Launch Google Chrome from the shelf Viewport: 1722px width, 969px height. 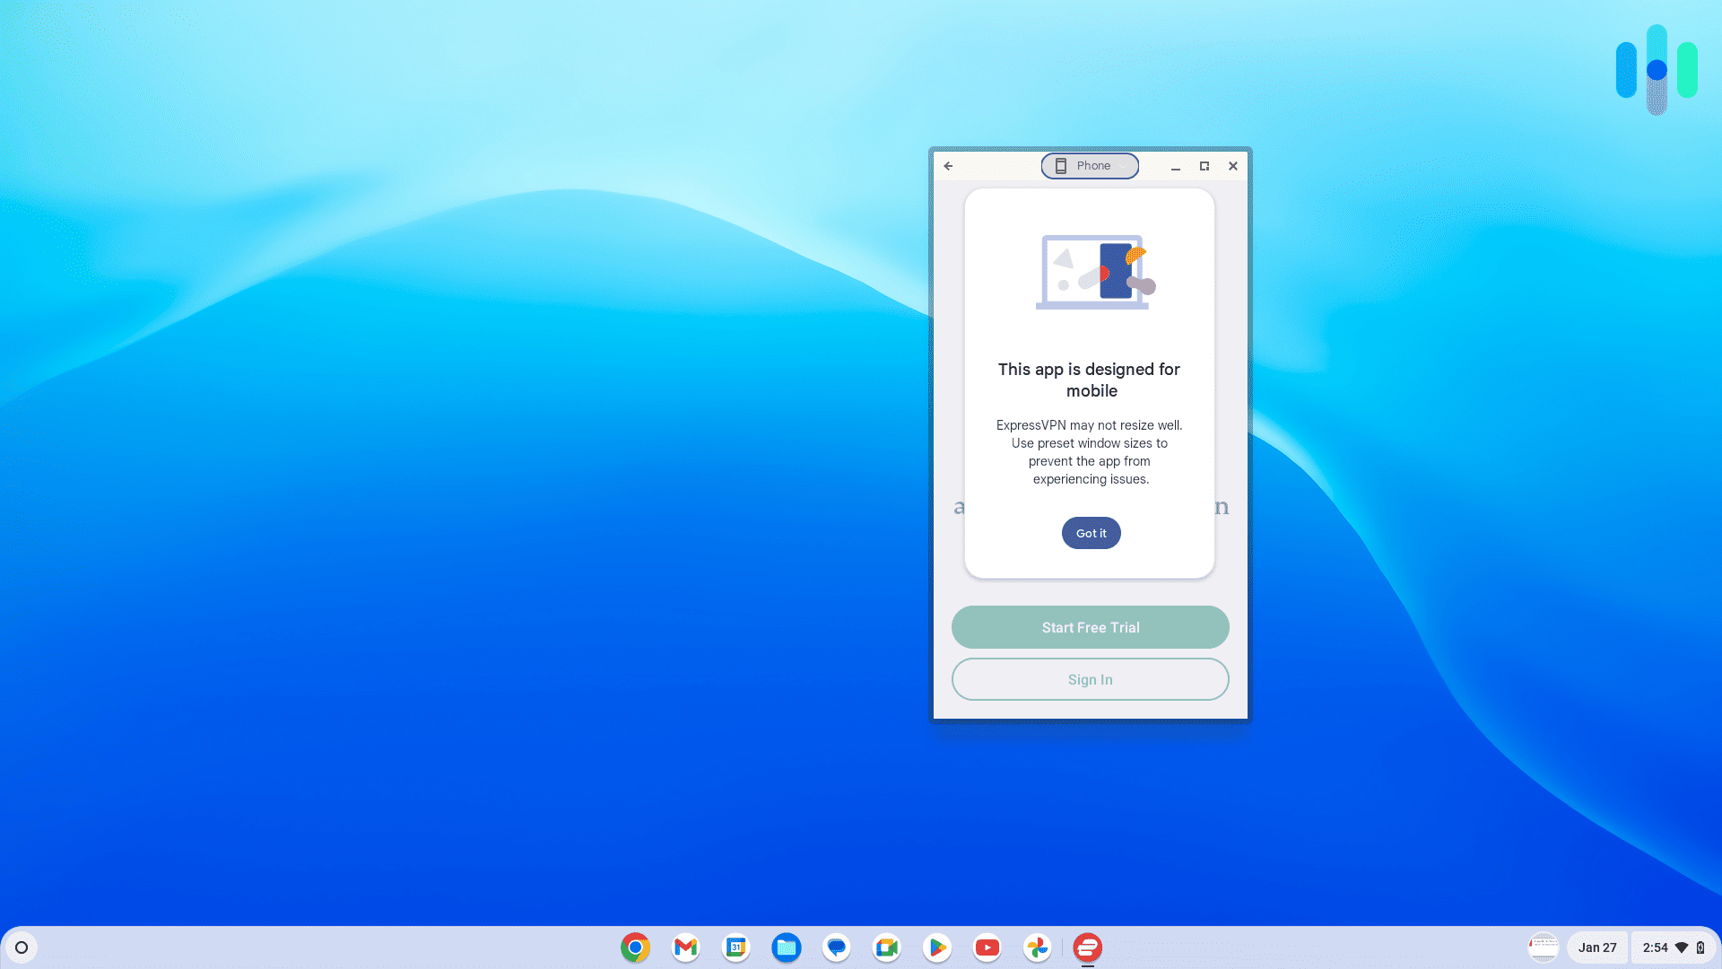pyautogui.click(x=635, y=947)
